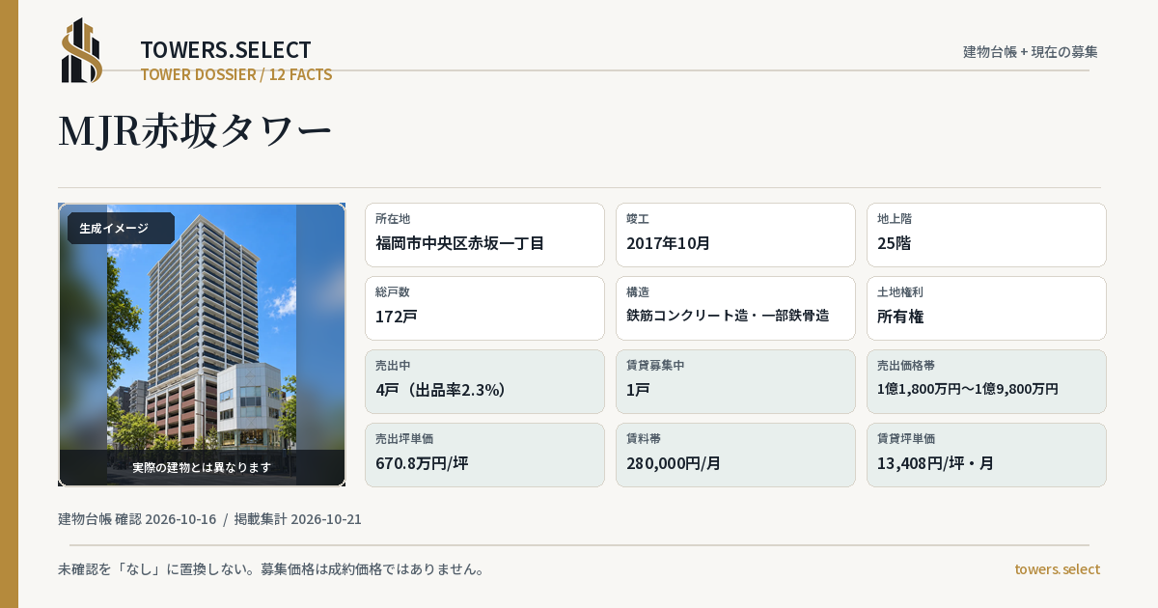Click the TOWERS.SELECT brand name
The height and width of the screenshot is (608, 1158).
[x=226, y=50]
